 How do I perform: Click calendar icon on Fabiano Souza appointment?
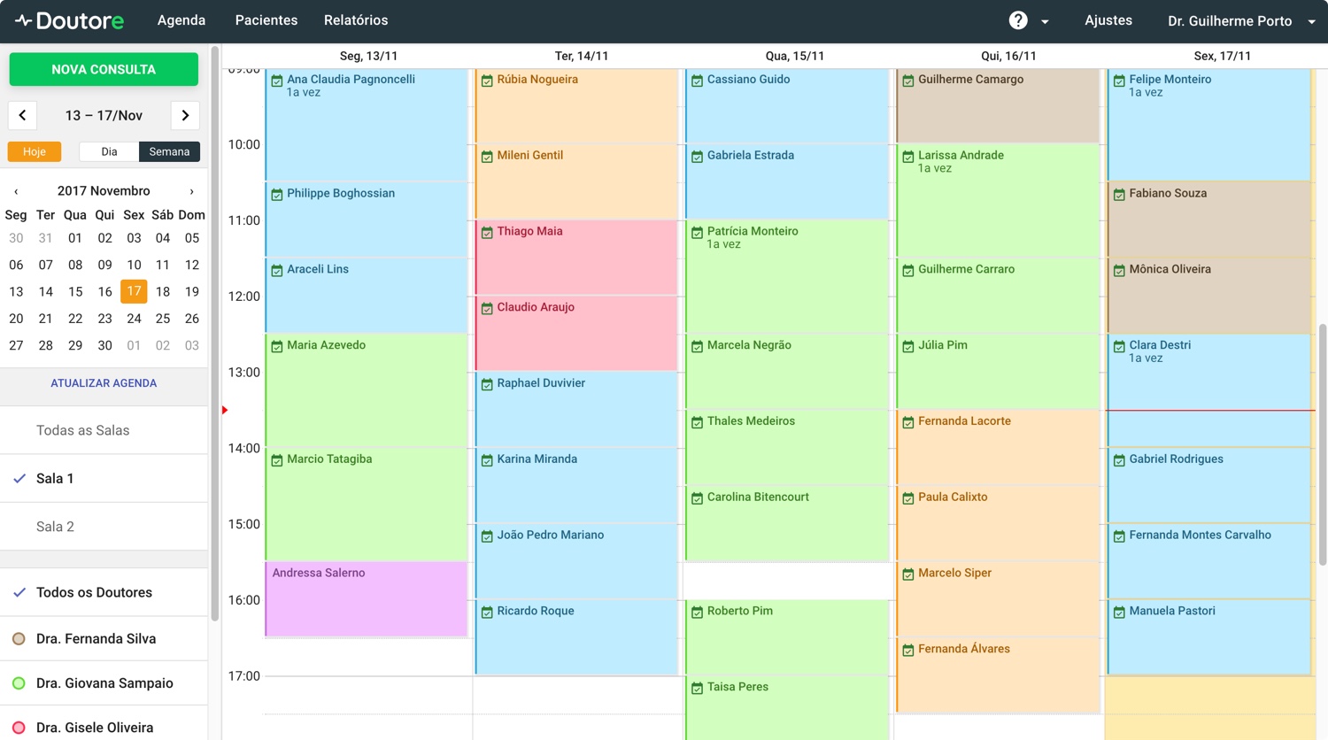coord(1119,195)
